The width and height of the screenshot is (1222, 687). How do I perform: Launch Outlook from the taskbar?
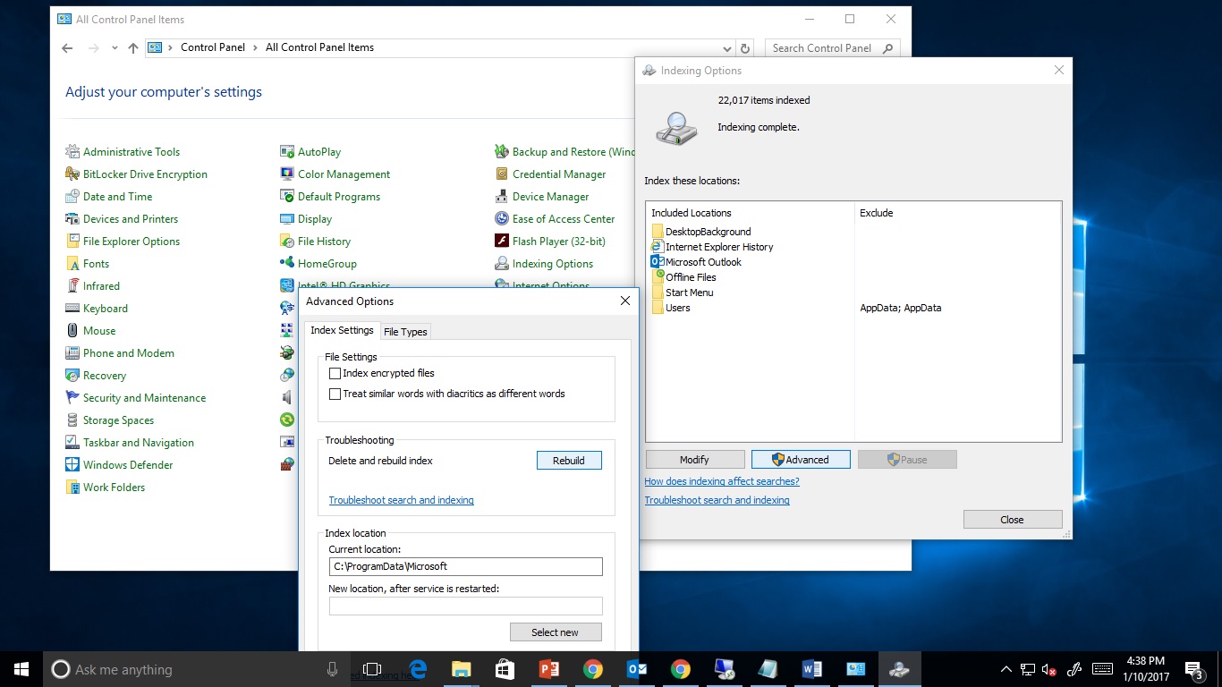click(637, 668)
